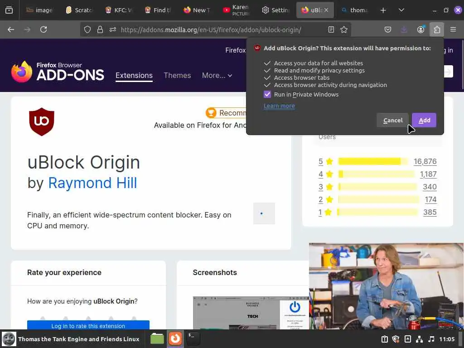This screenshot has height=348, width=464.
Task: Open the 174 two-star reviews count
Action: [430, 200]
